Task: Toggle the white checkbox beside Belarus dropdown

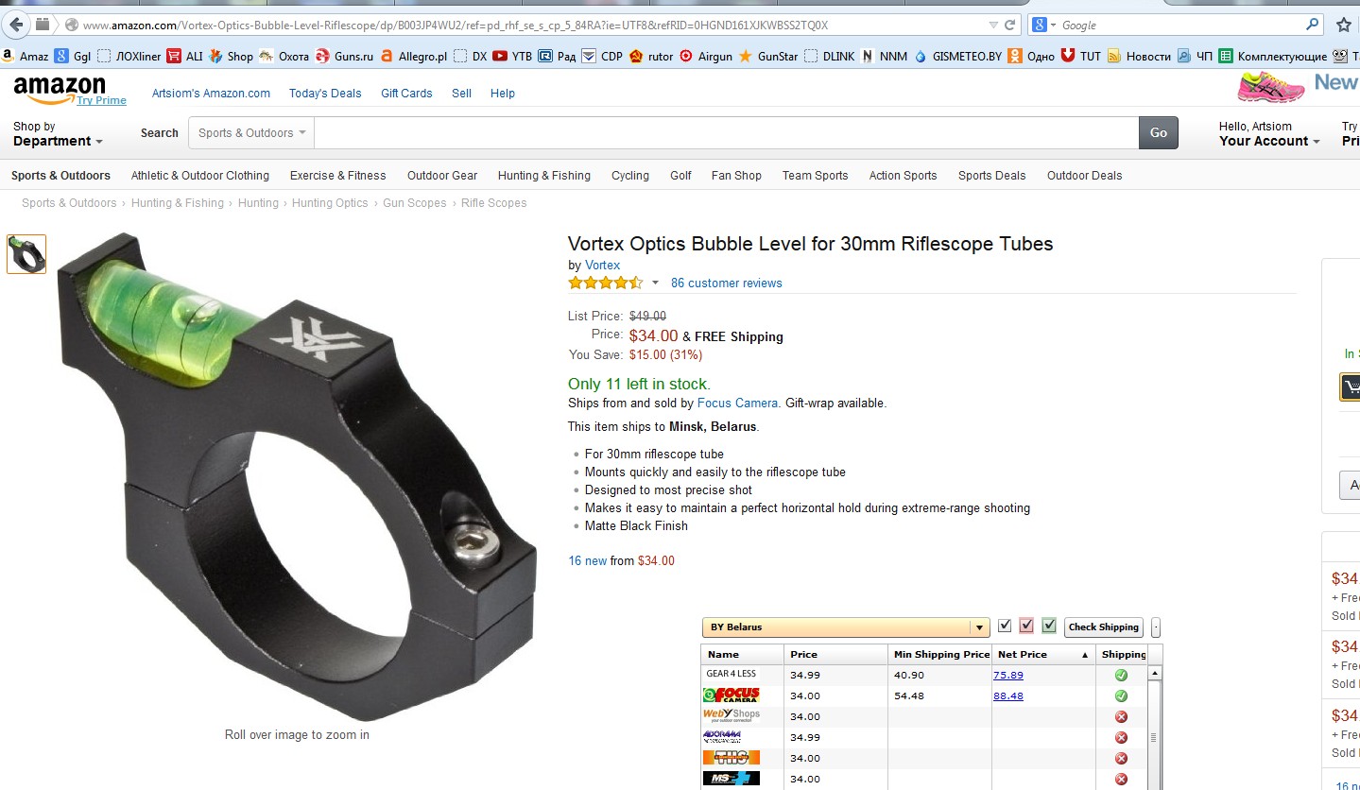Action: tap(1005, 626)
